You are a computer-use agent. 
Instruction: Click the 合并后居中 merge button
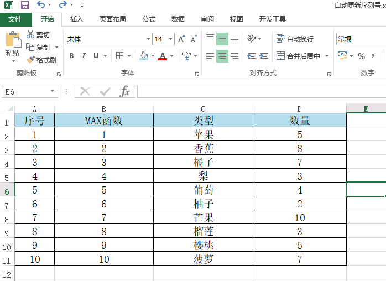(x=298, y=56)
